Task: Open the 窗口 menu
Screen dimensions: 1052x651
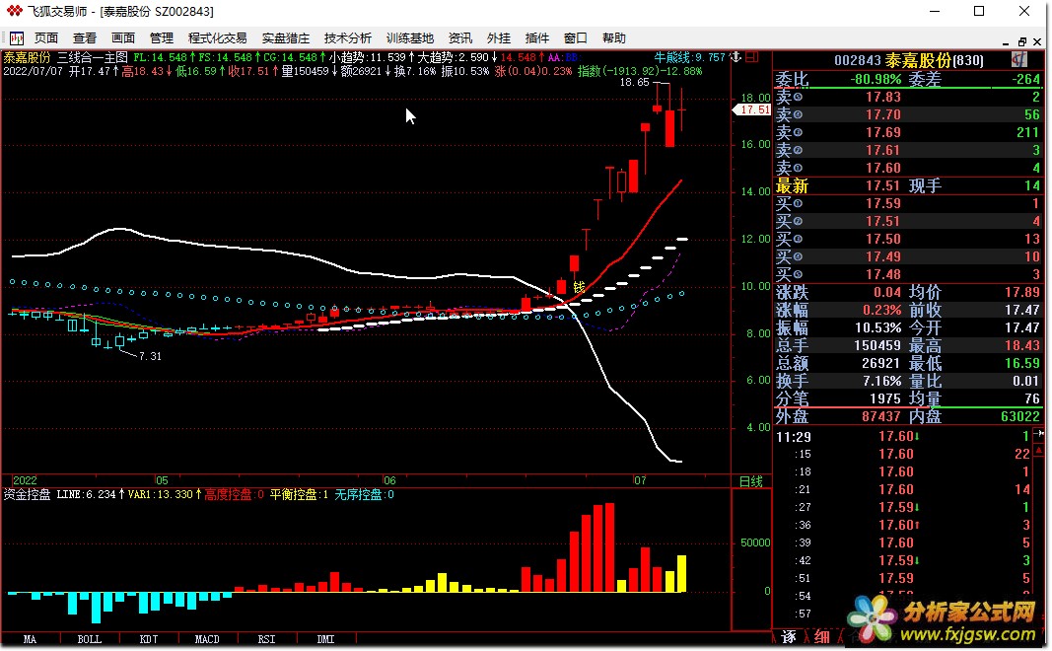Action: tap(575, 38)
